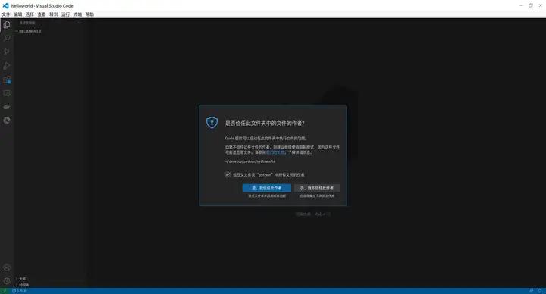546x294 pixels.
Task: Open the documentation link in trust dialog
Action: point(275,152)
